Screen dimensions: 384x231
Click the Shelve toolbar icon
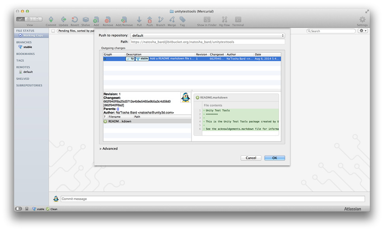tap(85, 20)
